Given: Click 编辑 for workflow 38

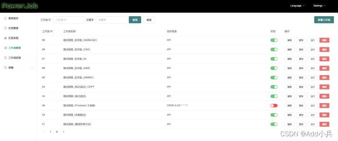Looking at the screenshot, I should [x=290, y=105].
